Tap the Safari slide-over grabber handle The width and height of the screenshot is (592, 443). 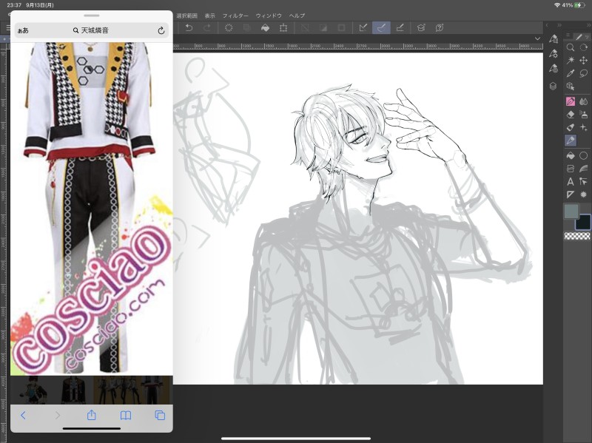point(92,16)
